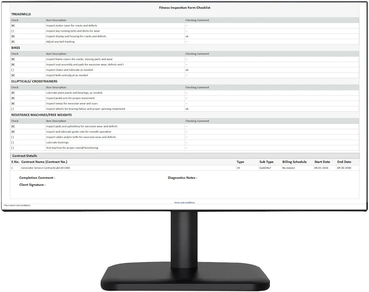Click 'ok' comment on chains and lubricate row
The image size is (369, 292).
tap(187, 70)
